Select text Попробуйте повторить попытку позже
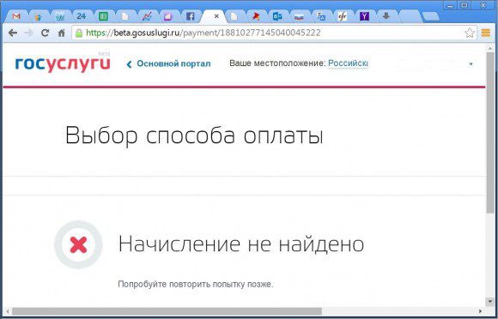This screenshot has height=319, width=498. pos(195,284)
